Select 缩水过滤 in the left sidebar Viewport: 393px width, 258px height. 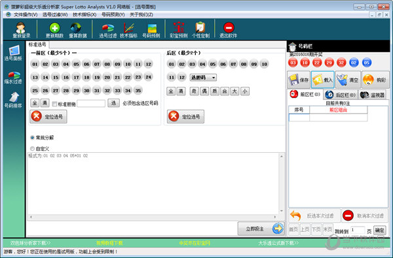(x=14, y=78)
